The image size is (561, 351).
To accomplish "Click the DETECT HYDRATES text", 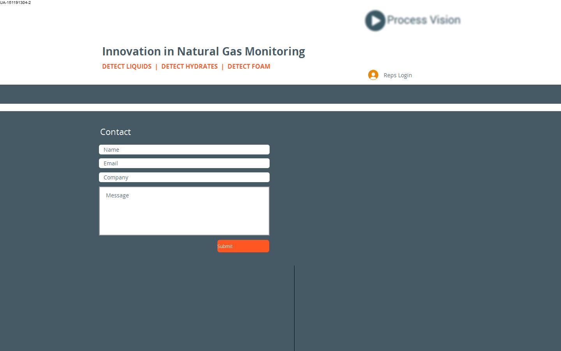I will click(189, 66).
